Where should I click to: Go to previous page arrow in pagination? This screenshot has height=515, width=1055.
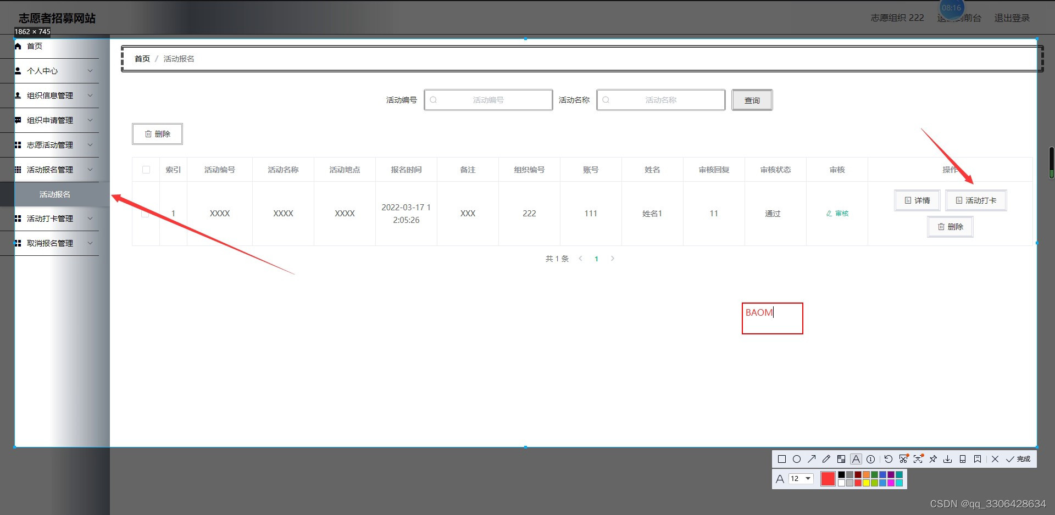tap(580, 259)
